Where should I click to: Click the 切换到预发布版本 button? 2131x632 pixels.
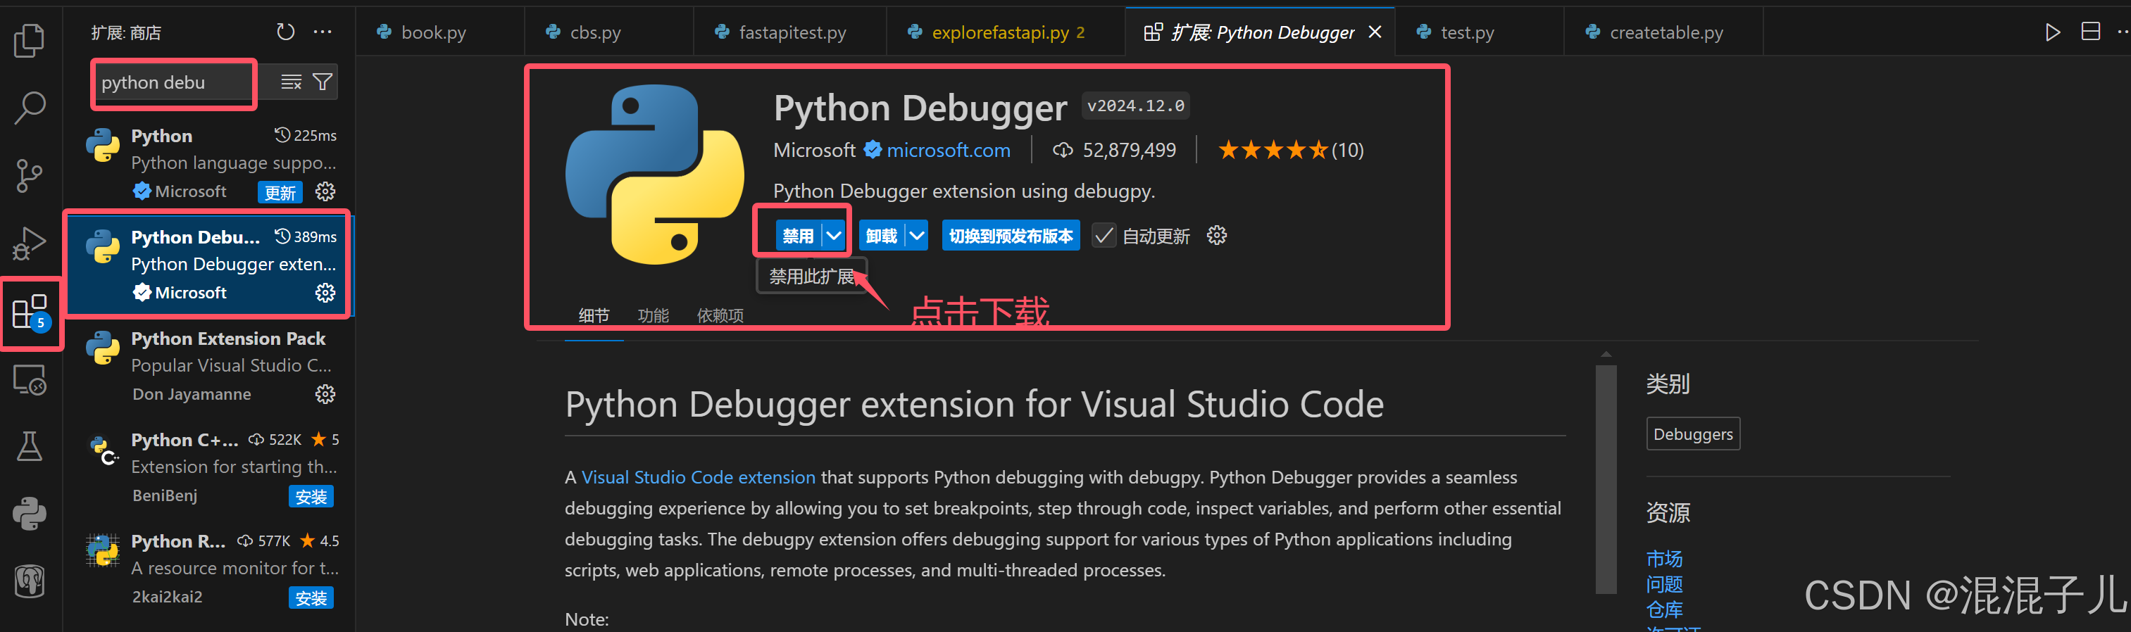[x=1010, y=236]
